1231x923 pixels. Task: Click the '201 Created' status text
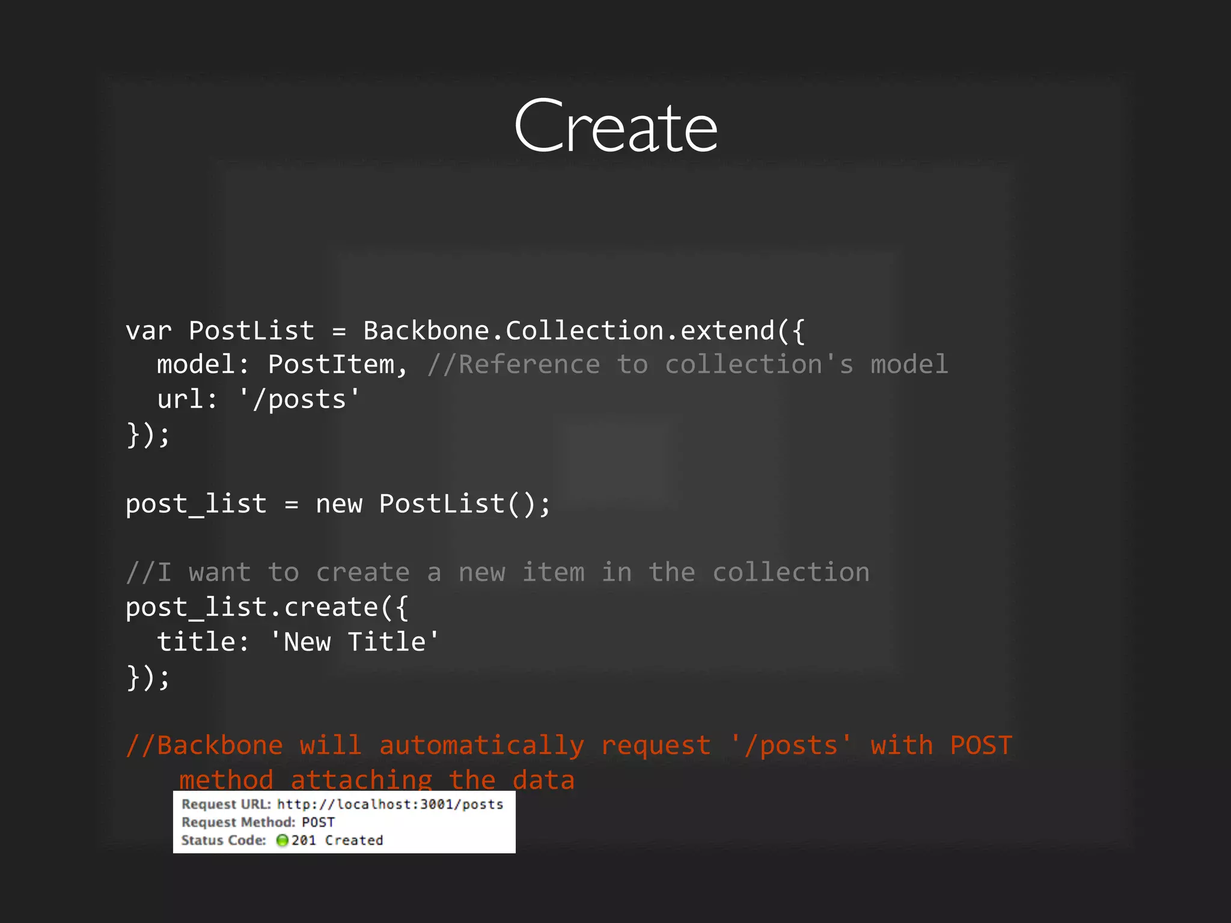pyautogui.click(x=337, y=841)
